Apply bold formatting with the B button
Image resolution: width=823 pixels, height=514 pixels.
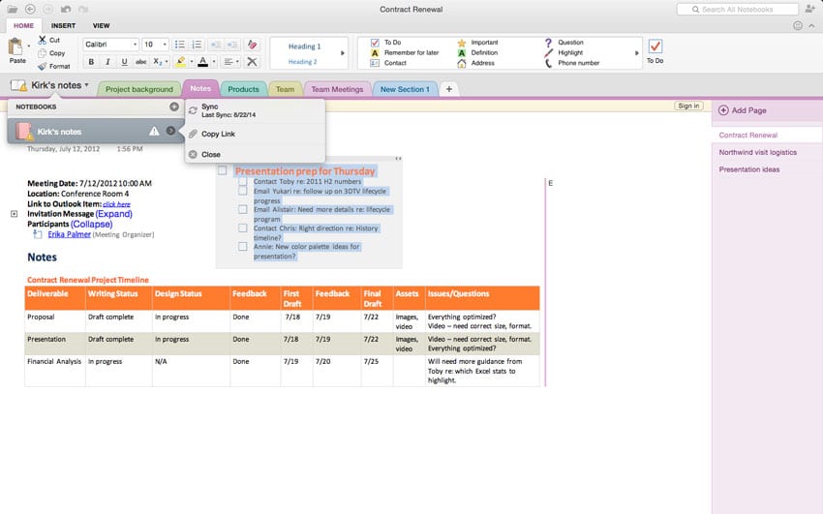pyautogui.click(x=91, y=62)
